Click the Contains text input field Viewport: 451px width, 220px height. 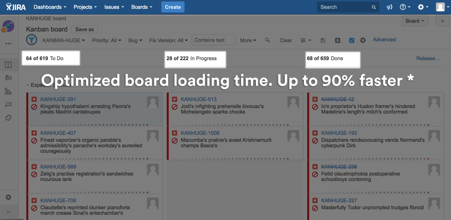(x=213, y=40)
